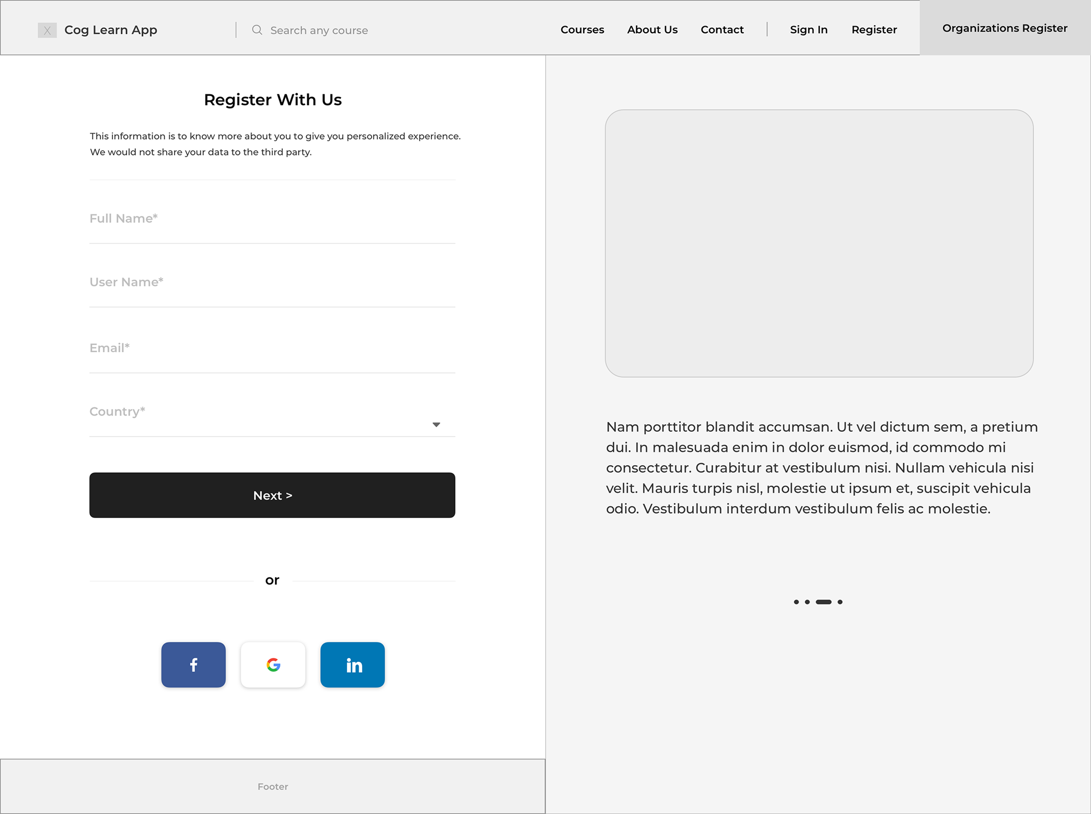Click the search magnifier icon
Screen dimensions: 1091x814
click(257, 30)
